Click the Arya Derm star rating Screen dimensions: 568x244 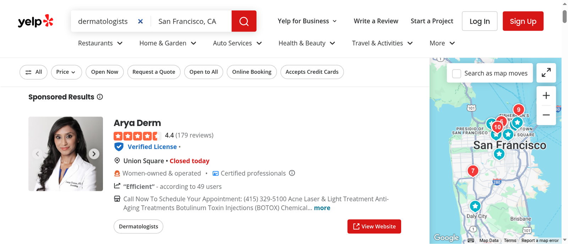pos(137,136)
